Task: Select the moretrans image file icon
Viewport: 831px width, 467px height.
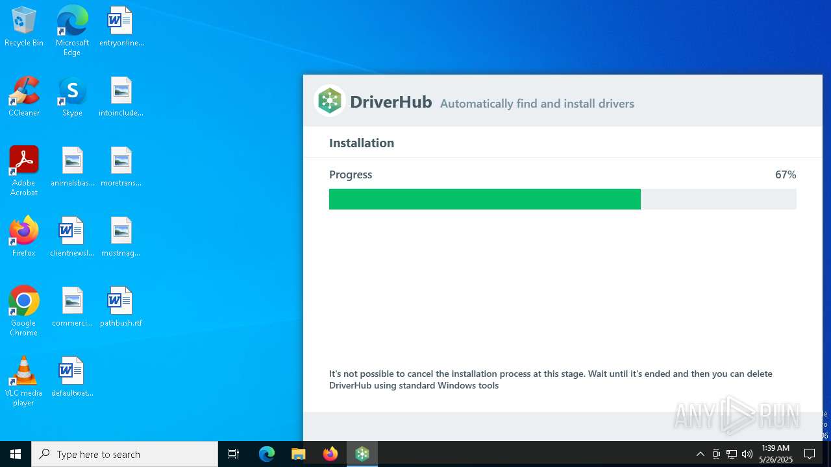Action: point(121,167)
